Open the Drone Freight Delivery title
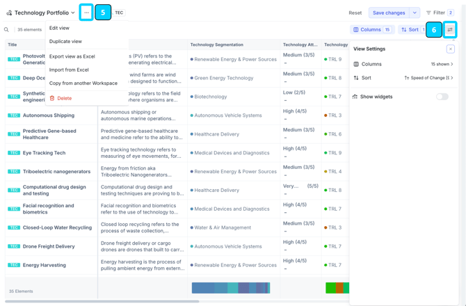The width and height of the screenshot is (466, 306). pyautogui.click(x=49, y=246)
